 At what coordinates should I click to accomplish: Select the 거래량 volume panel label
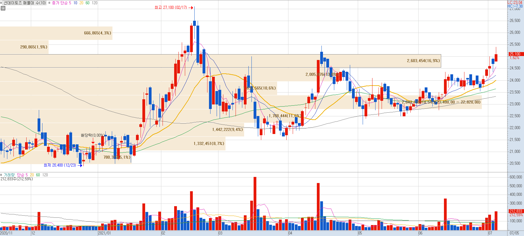(x=9, y=175)
